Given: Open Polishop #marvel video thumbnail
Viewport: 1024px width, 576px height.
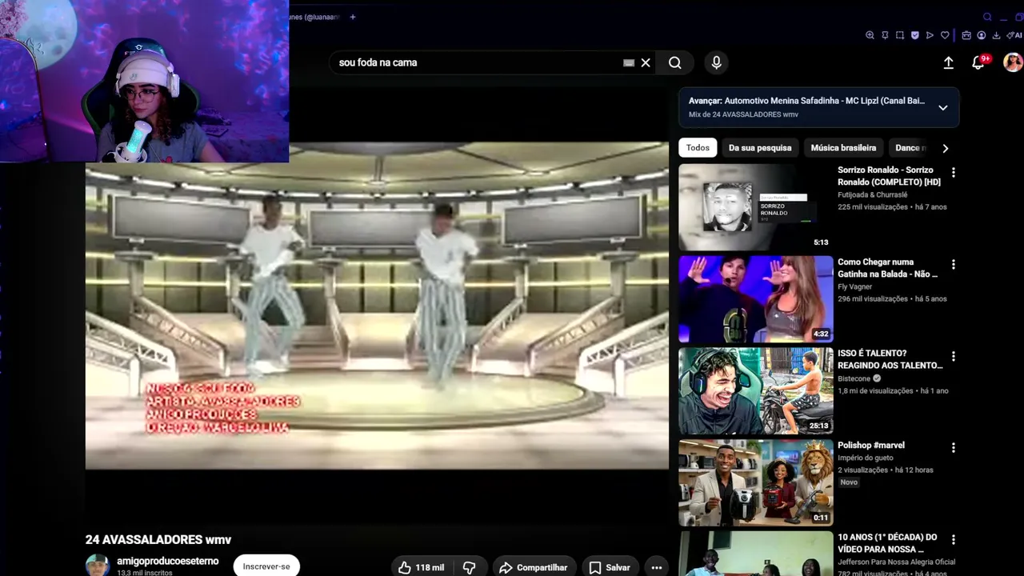Looking at the screenshot, I should click(x=755, y=483).
